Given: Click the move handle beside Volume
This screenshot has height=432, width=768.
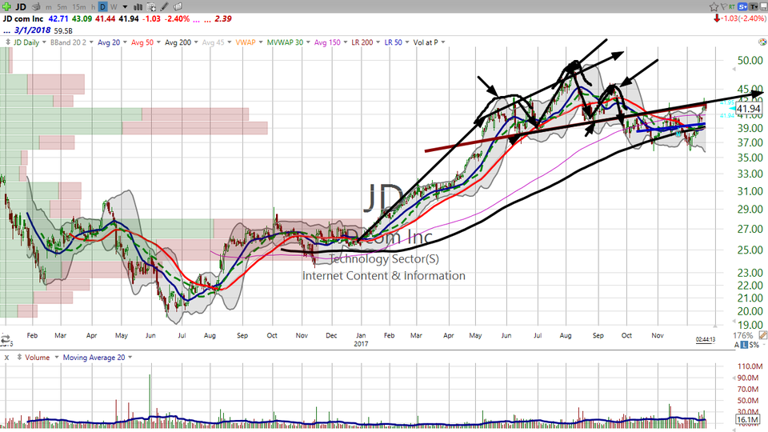Looking at the screenshot, I should (19, 358).
